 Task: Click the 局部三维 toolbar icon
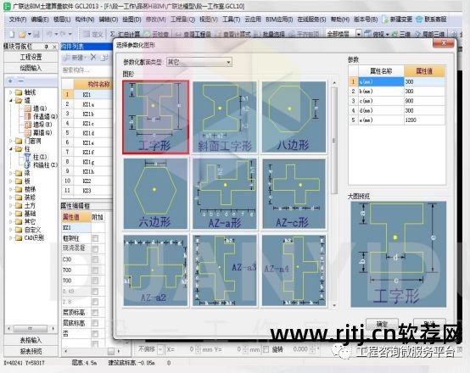[x=429, y=34]
